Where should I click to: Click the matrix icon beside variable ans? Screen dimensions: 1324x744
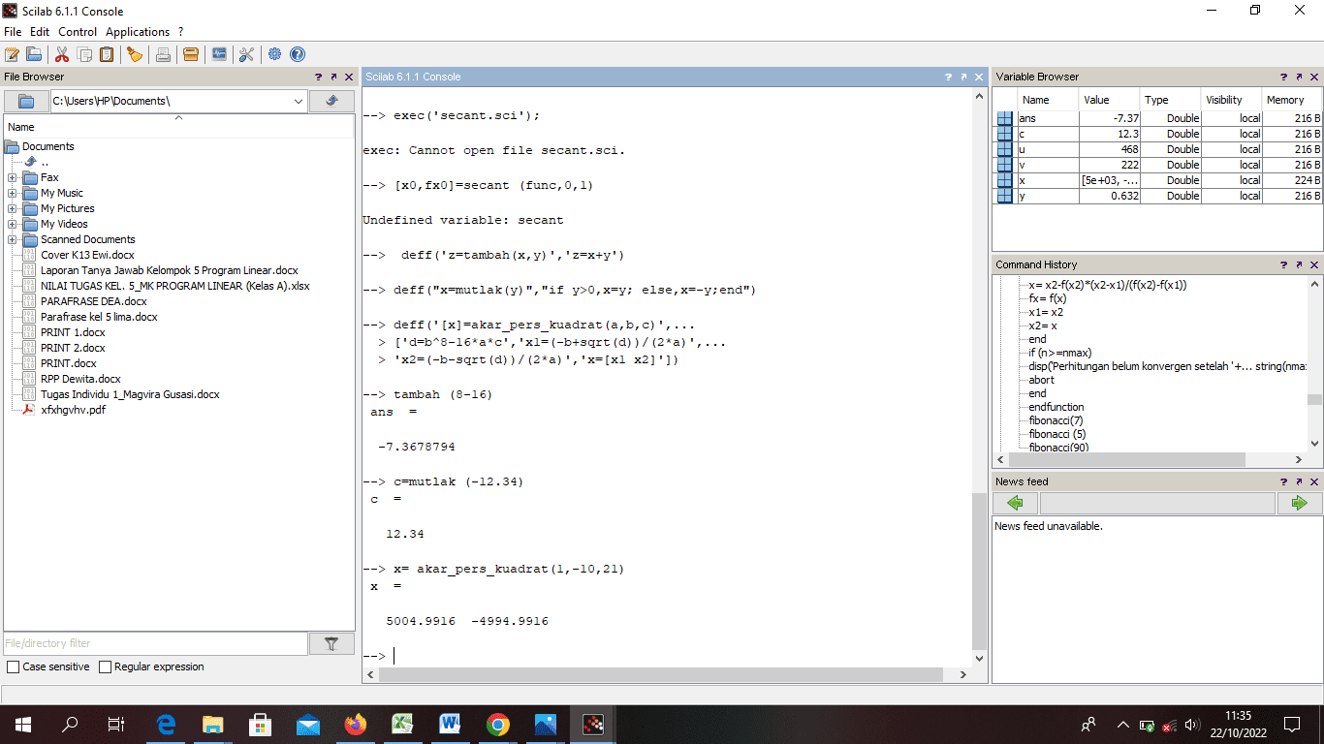[1004, 118]
